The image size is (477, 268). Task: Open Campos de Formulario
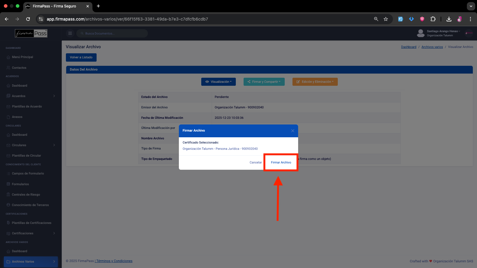(28, 173)
